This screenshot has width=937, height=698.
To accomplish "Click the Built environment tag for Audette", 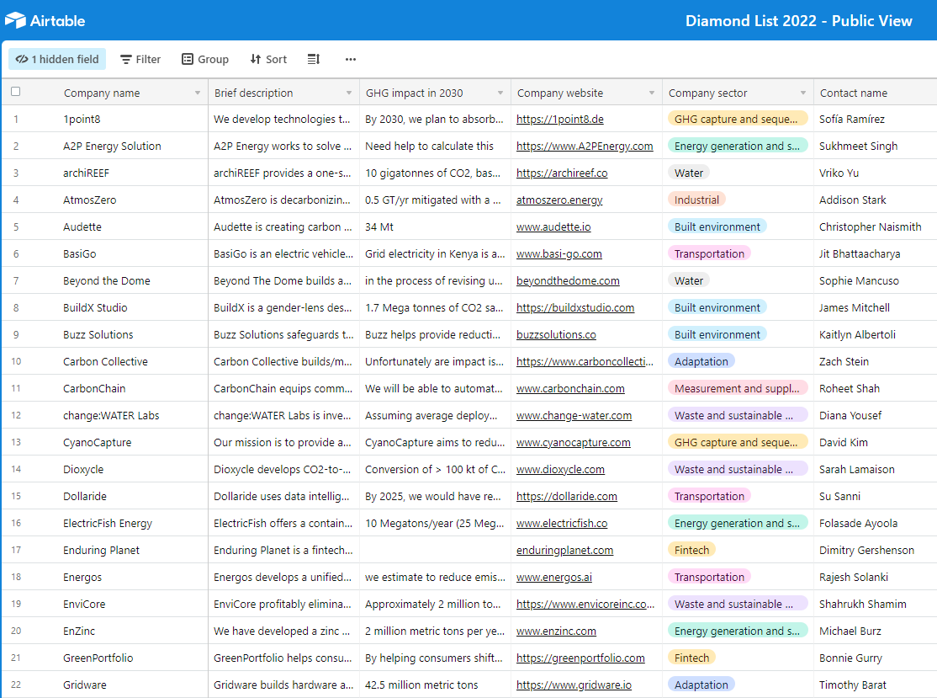I will [x=717, y=226].
